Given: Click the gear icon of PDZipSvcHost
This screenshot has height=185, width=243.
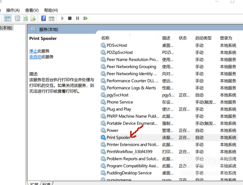Looking at the screenshot, I should pyautogui.click(x=103, y=52).
